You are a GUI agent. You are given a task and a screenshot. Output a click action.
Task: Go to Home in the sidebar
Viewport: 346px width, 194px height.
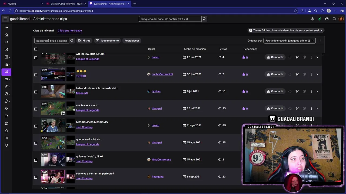click(6, 35)
